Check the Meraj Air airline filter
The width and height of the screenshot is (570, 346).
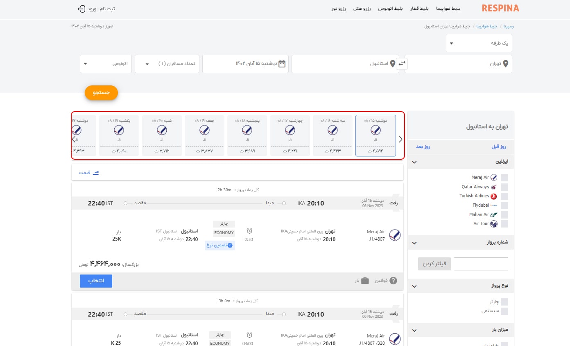coord(505,177)
